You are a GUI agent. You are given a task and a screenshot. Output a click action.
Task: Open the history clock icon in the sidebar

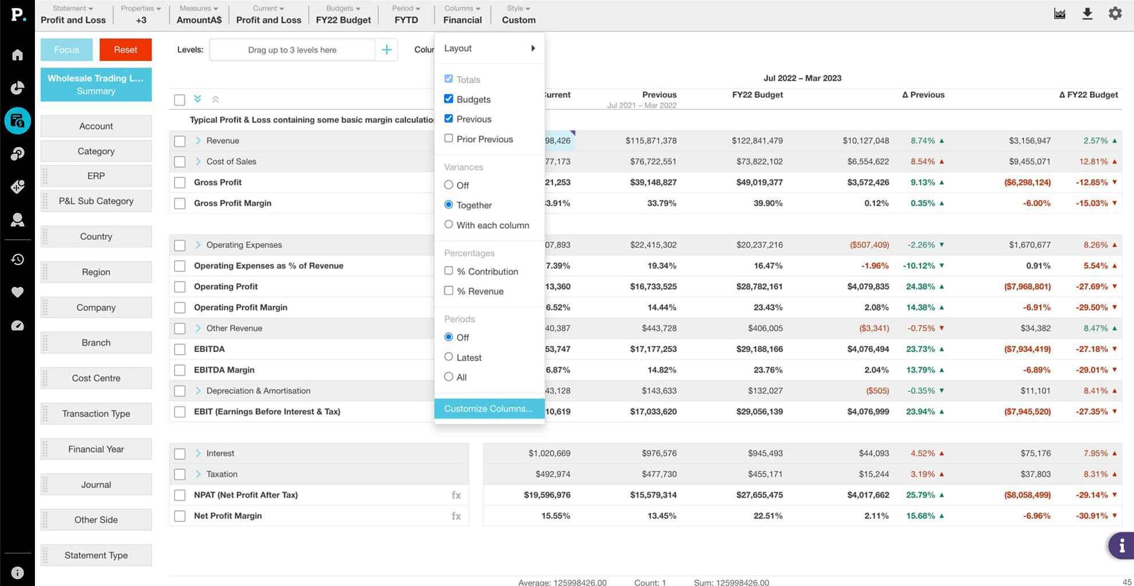(17, 259)
